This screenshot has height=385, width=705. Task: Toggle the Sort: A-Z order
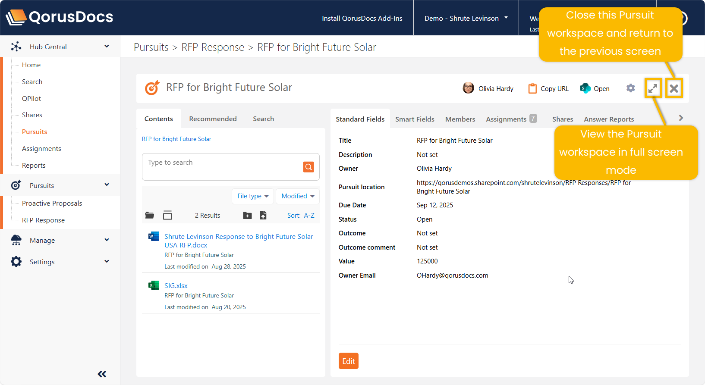301,216
